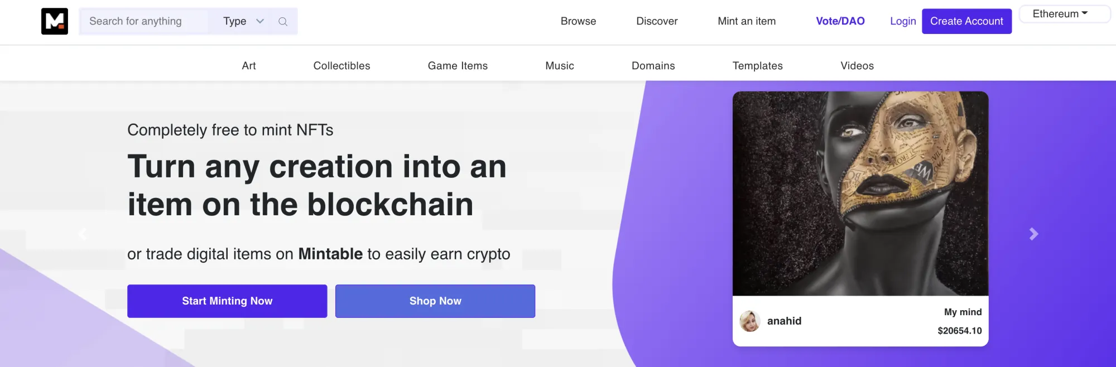Click the Start Minting Now button
This screenshot has height=367, width=1116.
point(227,301)
